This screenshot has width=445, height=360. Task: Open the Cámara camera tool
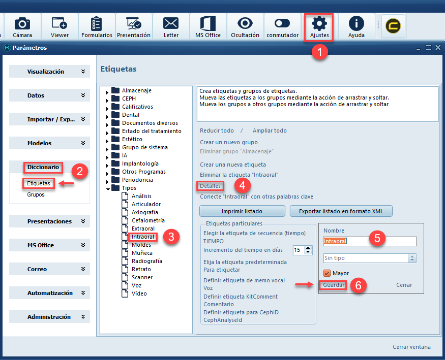click(x=22, y=27)
